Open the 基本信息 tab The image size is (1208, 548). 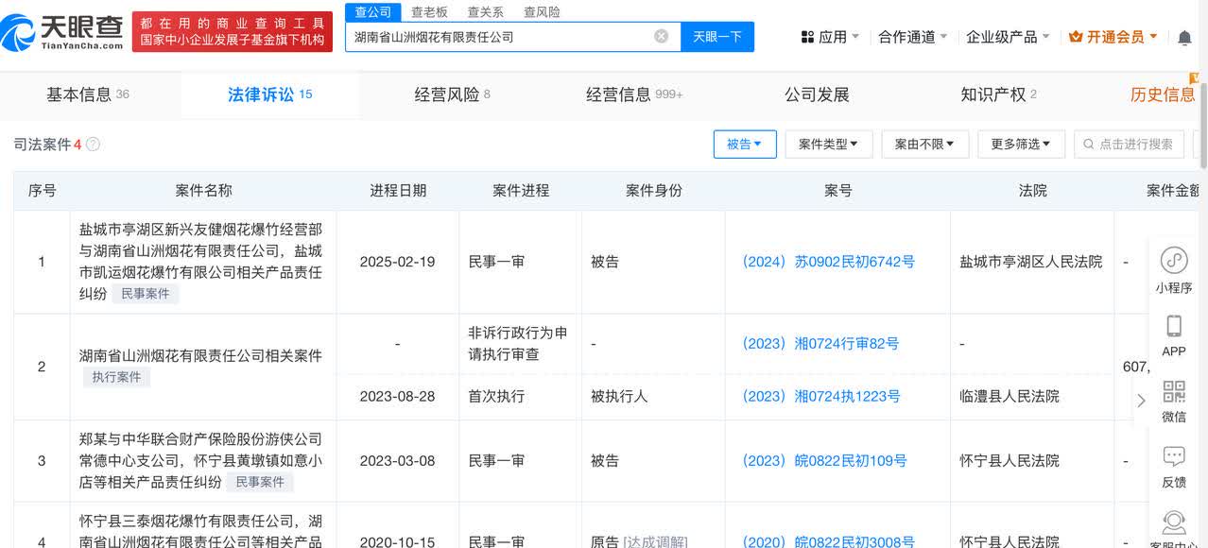coord(88,94)
